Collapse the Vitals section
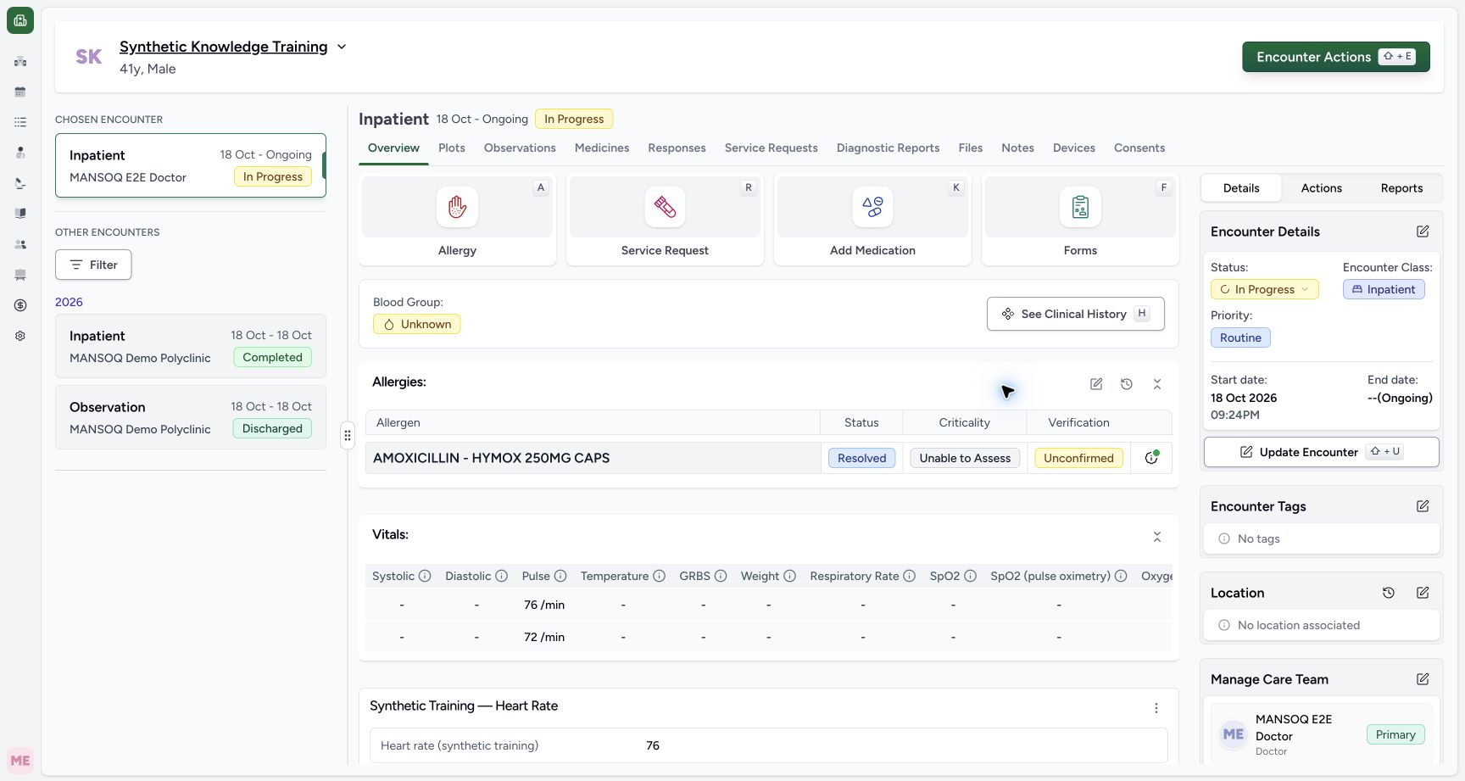The width and height of the screenshot is (1465, 781). (1157, 537)
